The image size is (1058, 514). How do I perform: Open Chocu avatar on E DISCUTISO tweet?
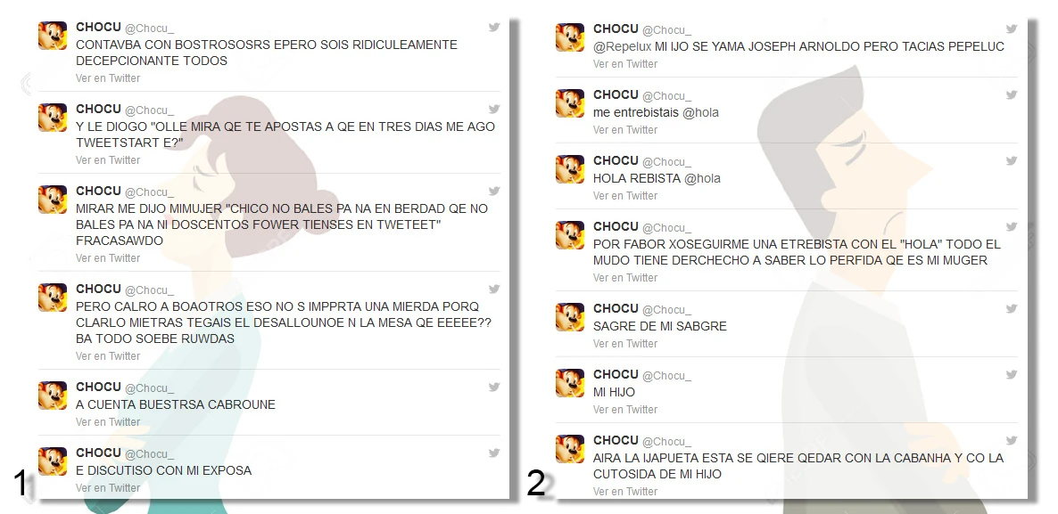click(53, 461)
